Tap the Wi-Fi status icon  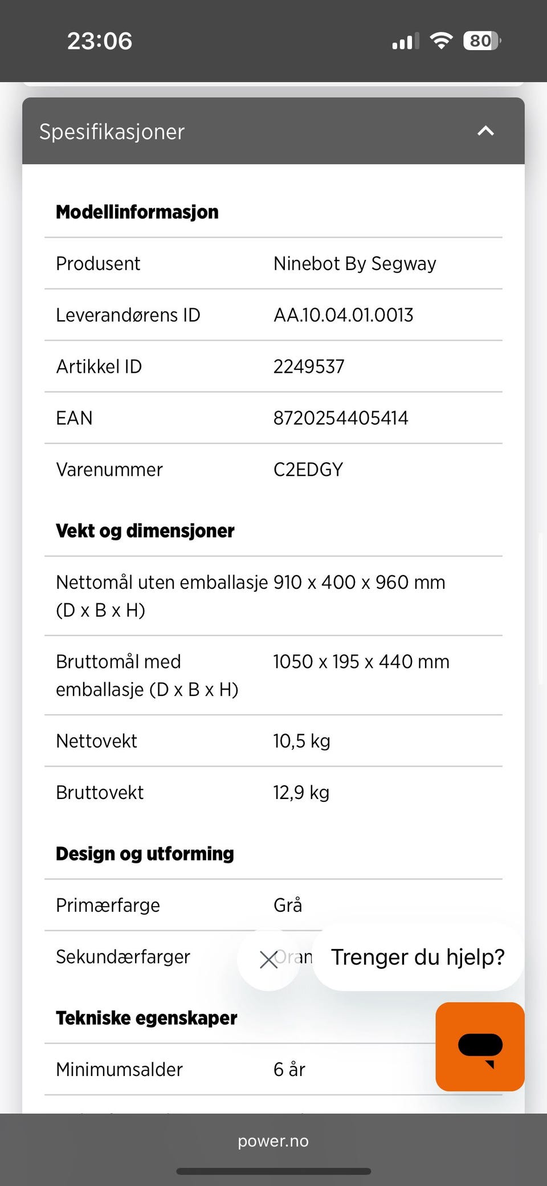[x=441, y=40]
